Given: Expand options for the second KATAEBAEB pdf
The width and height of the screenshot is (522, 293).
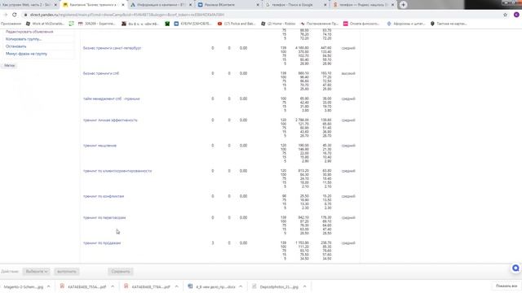Looking at the screenshot, I should tap(176, 286).
